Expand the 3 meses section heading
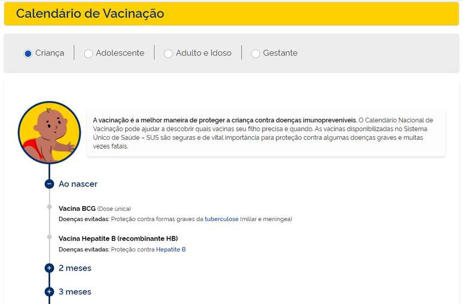Image resolution: width=463 pixels, height=304 pixels. coord(75,292)
